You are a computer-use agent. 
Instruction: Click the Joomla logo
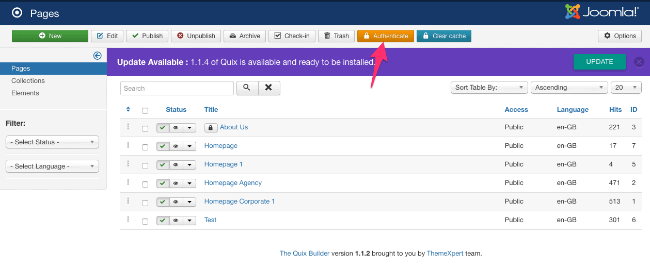pos(601,12)
